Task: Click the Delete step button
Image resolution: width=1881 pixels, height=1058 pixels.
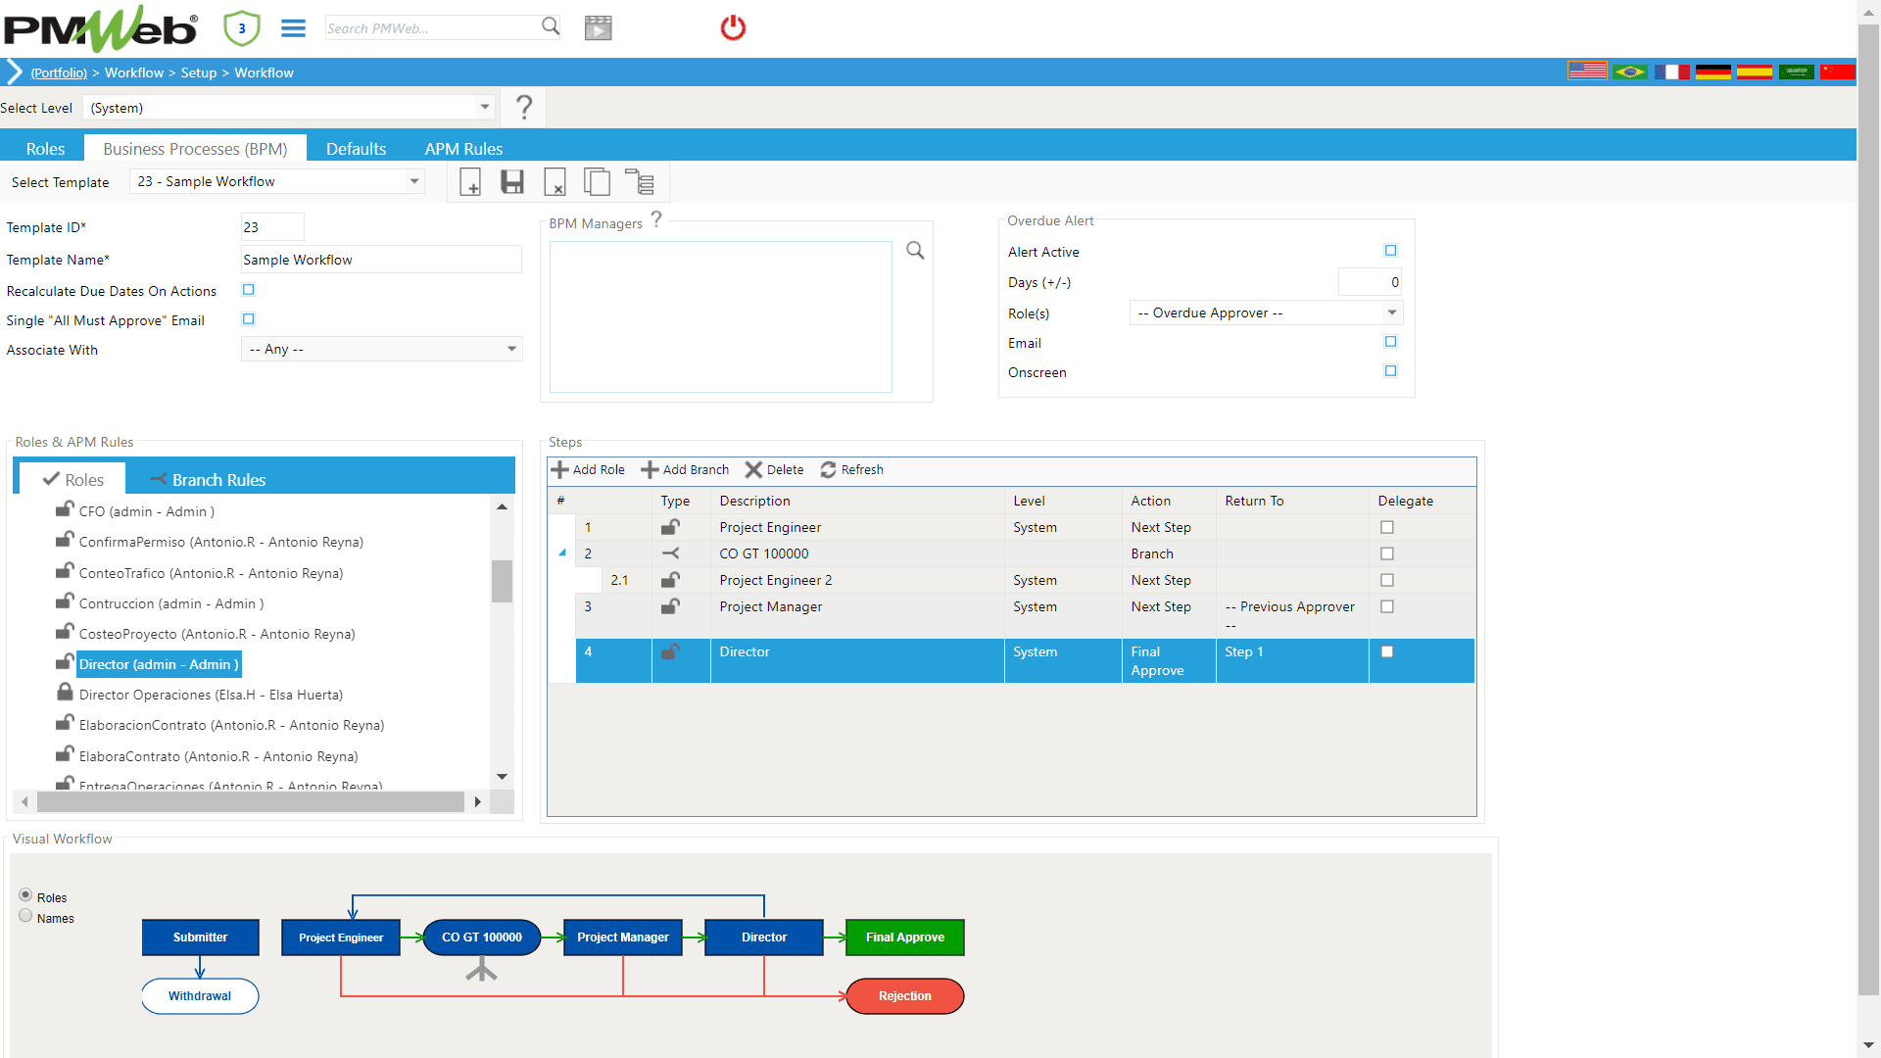Action: 774,470
